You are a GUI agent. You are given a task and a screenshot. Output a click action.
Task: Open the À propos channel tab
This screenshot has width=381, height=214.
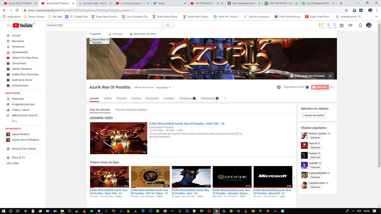coord(169,98)
